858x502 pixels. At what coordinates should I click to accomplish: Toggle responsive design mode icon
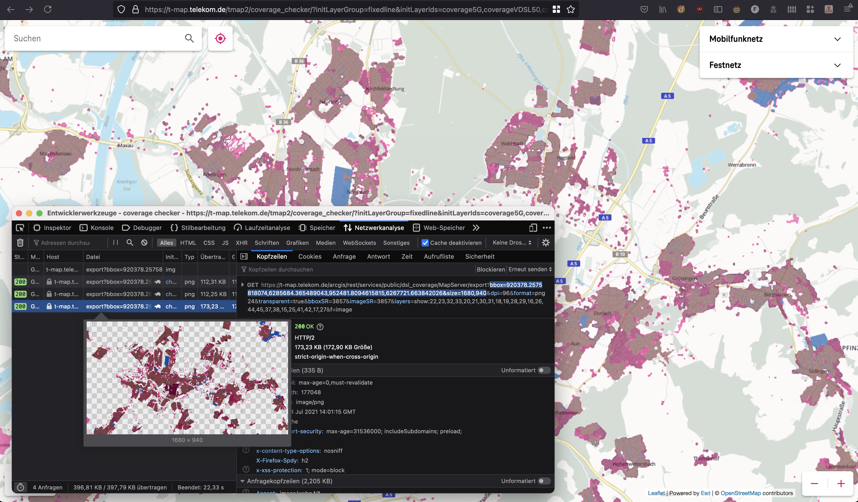pos(533,228)
